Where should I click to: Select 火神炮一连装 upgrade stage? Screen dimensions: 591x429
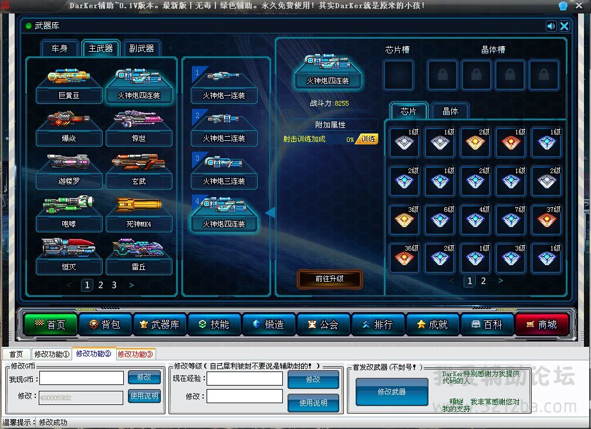click(224, 78)
